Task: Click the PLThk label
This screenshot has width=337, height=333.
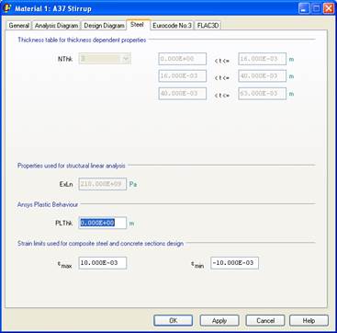Action: point(63,224)
